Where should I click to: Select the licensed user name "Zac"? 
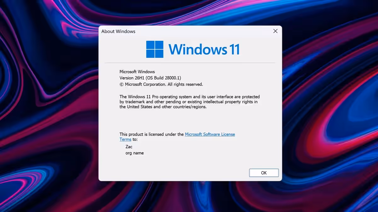click(129, 147)
